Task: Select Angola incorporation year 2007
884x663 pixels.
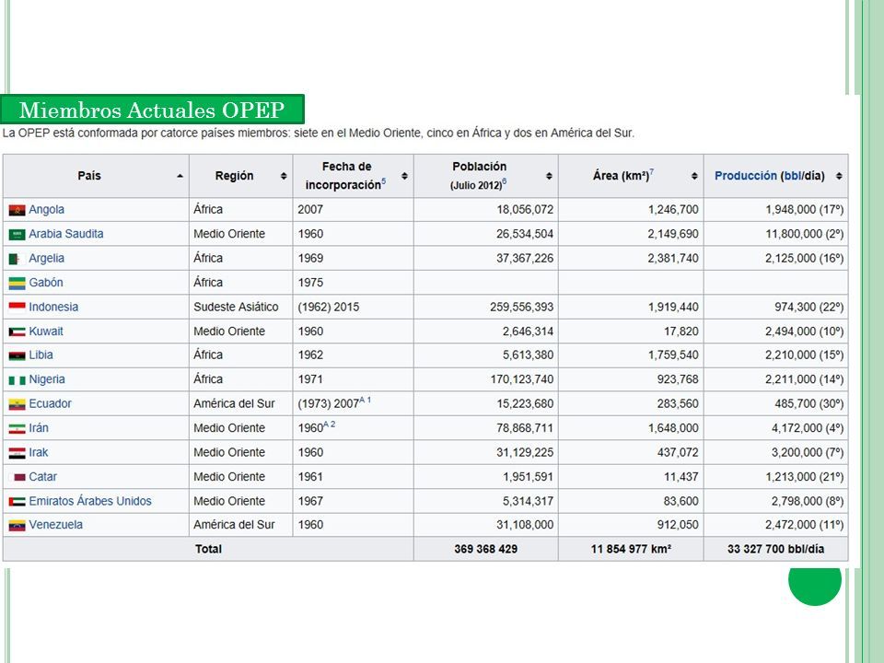Action: 310,210
